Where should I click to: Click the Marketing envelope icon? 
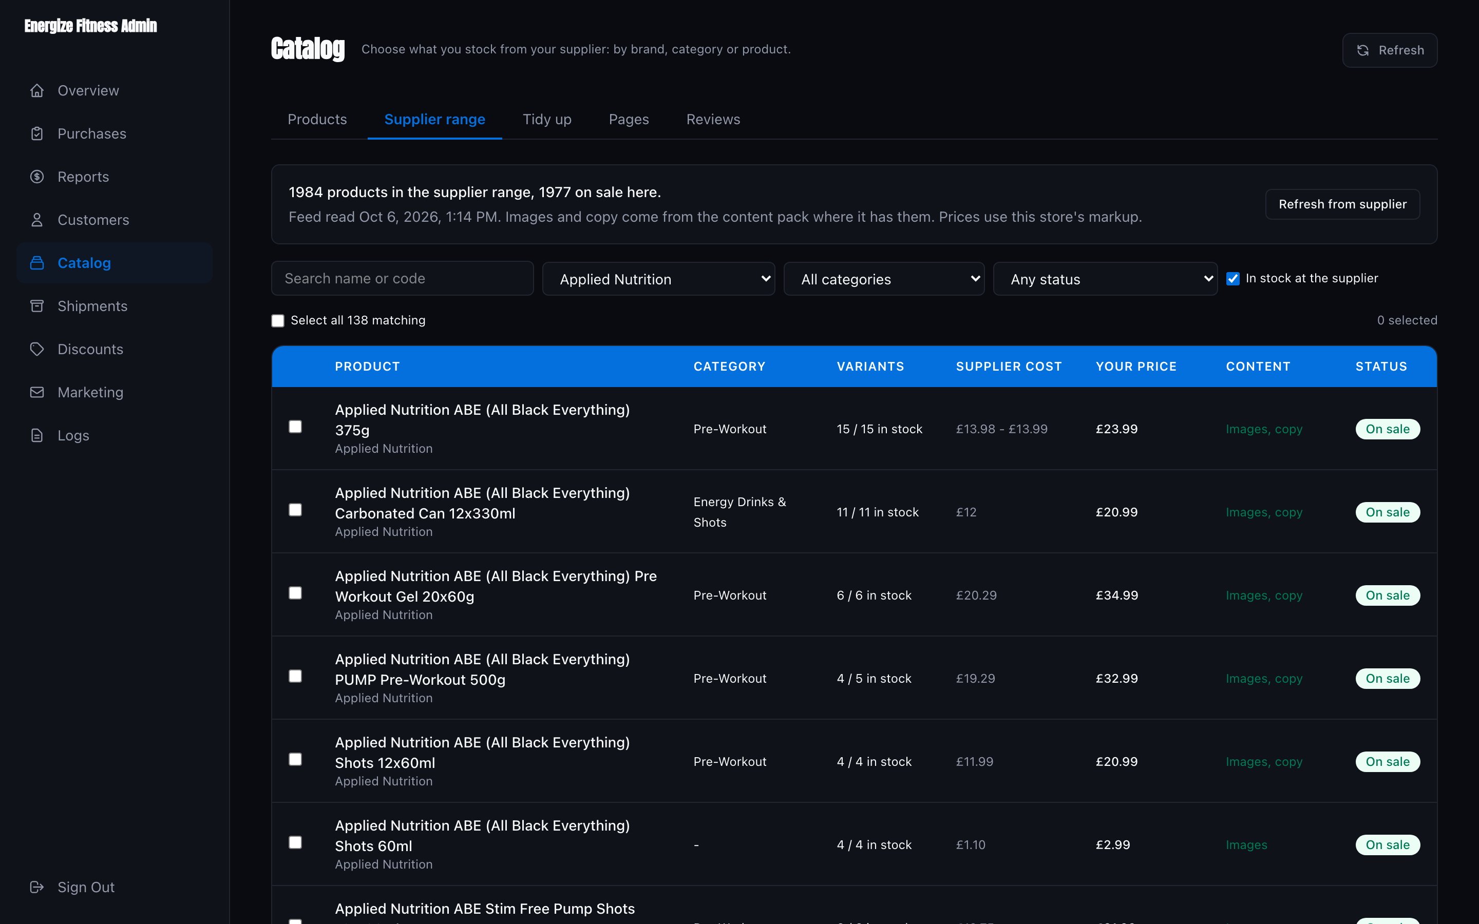point(36,392)
